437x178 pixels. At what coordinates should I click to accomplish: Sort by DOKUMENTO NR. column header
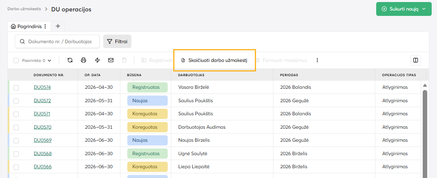[x=49, y=75]
